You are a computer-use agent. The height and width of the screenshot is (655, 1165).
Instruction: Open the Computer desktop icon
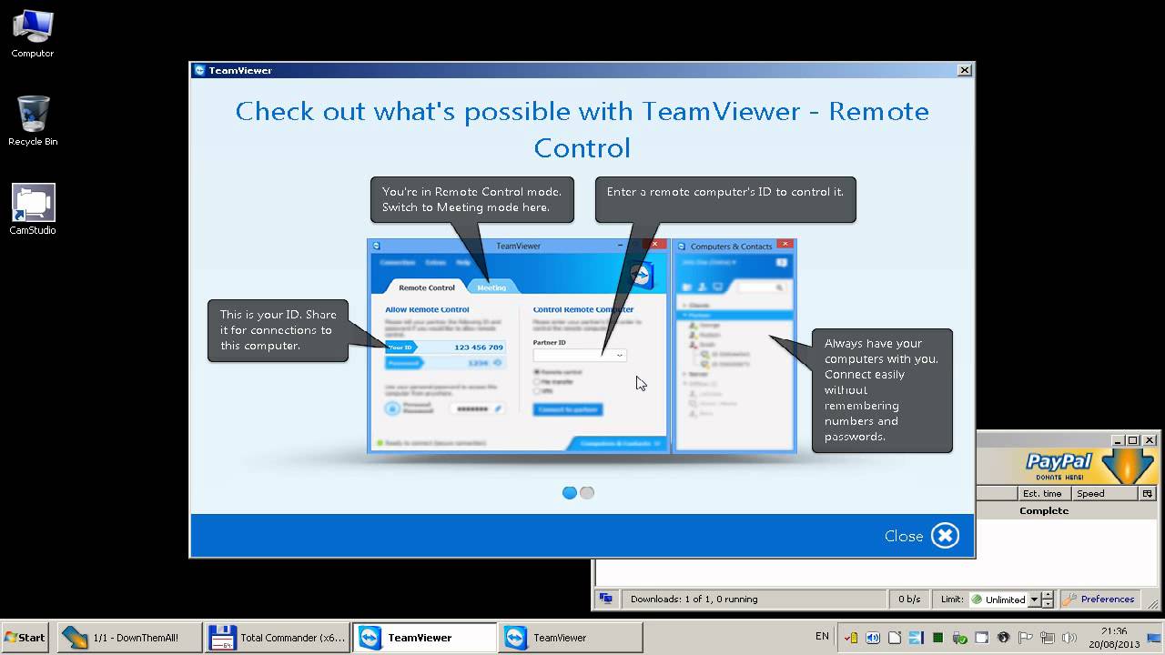[33, 34]
